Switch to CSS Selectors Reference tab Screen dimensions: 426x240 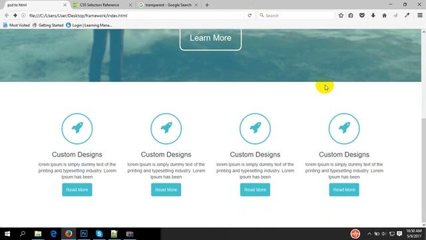[99, 5]
